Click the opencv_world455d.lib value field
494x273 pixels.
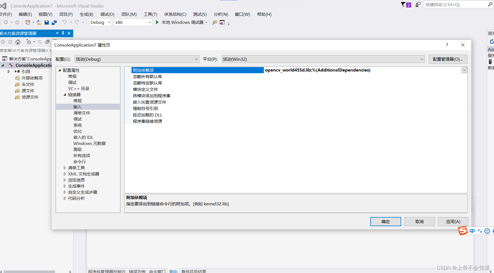coord(363,70)
